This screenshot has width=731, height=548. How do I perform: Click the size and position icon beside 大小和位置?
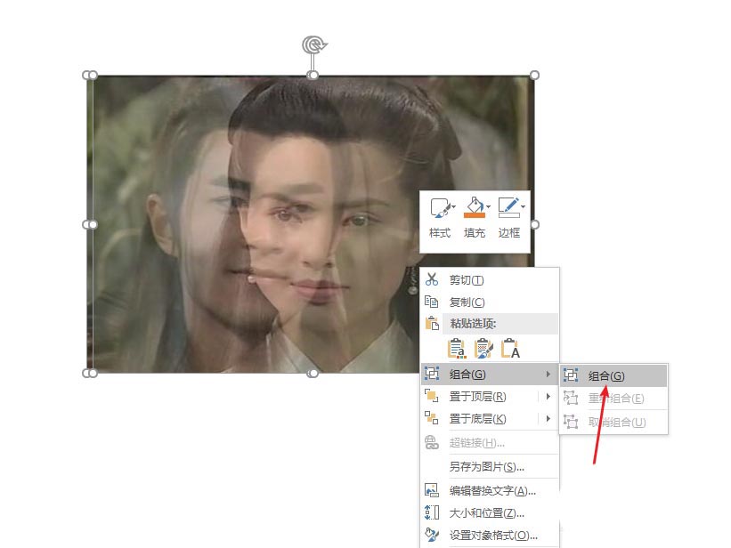[432, 512]
